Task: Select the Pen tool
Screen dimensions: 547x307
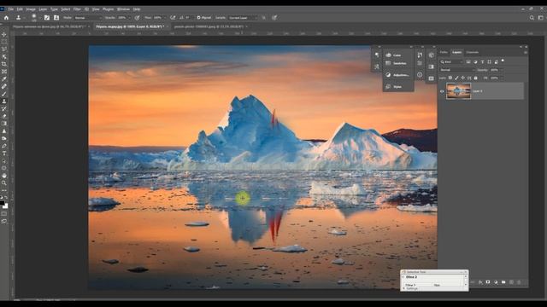Action: point(4,146)
